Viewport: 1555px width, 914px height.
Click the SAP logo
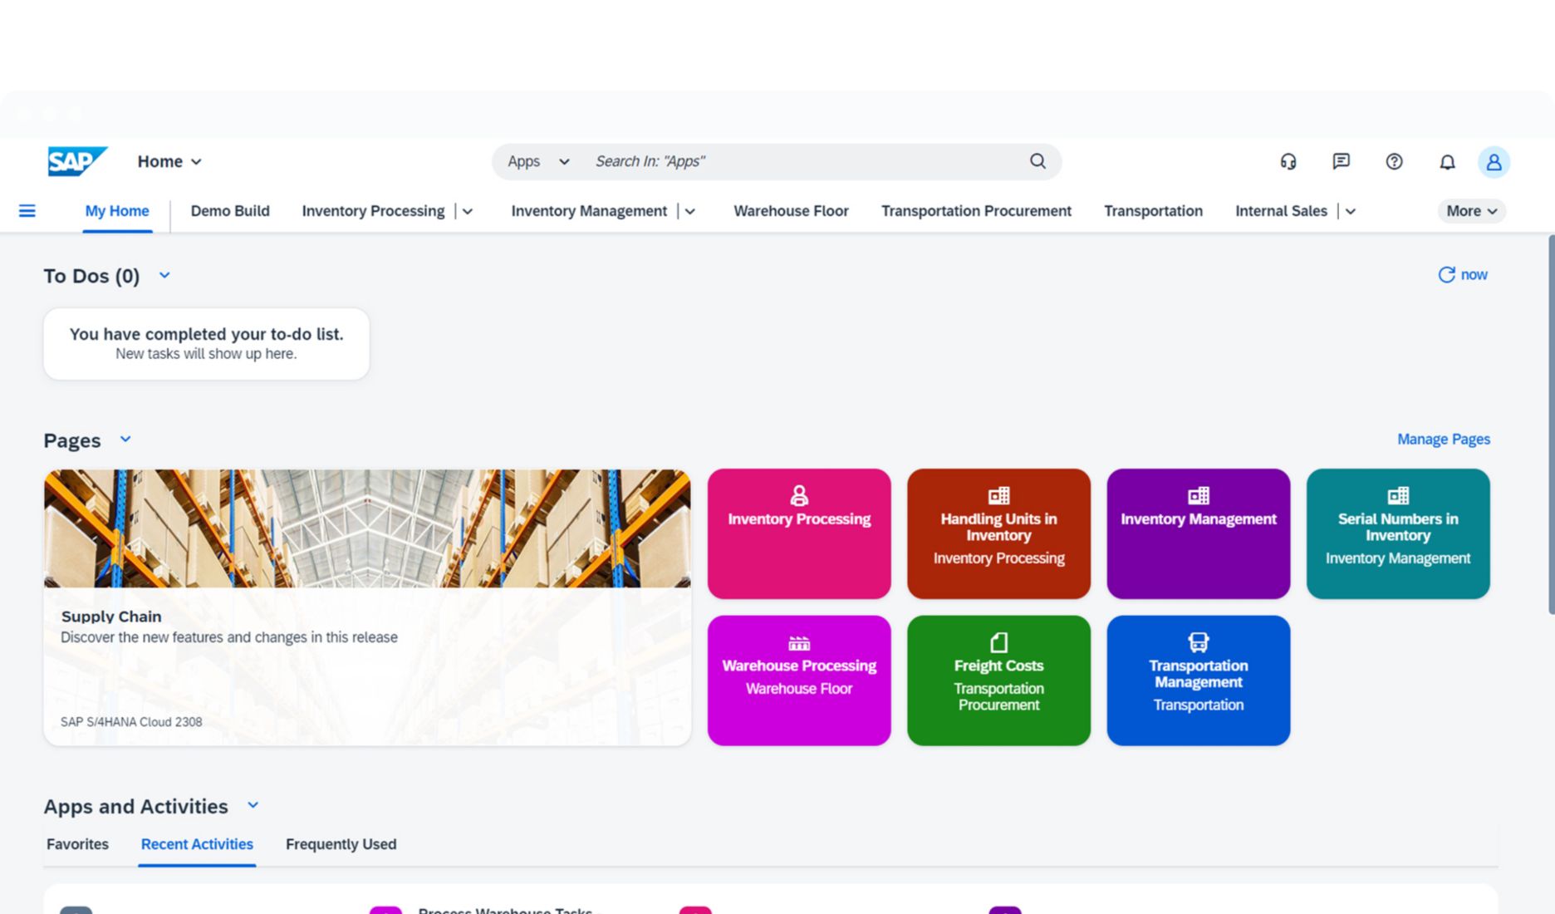[x=77, y=161]
